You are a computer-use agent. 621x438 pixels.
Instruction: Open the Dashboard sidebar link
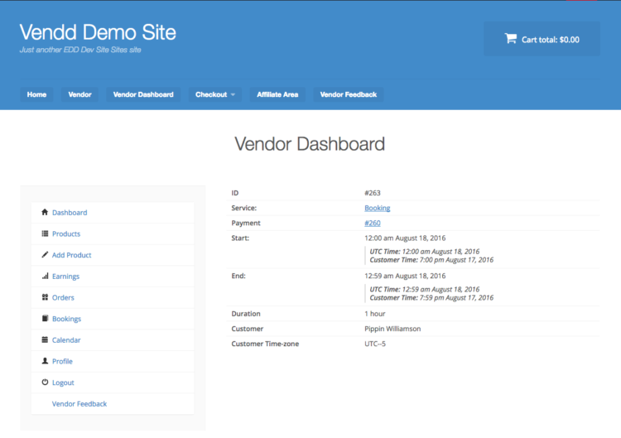coord(70,213)
